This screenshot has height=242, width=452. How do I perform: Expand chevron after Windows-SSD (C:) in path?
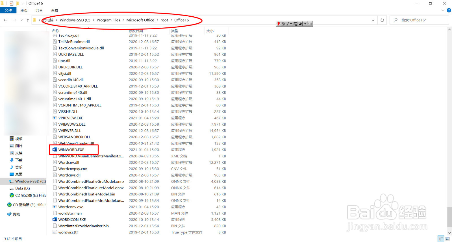coord(94,20)
